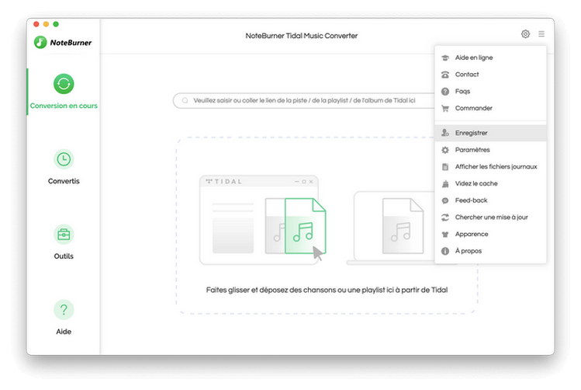The height and width of the screenshot is (390, 581).
Task: Click the refresh icon beside Chercher une mise à jour
Action: pos(445,218)
